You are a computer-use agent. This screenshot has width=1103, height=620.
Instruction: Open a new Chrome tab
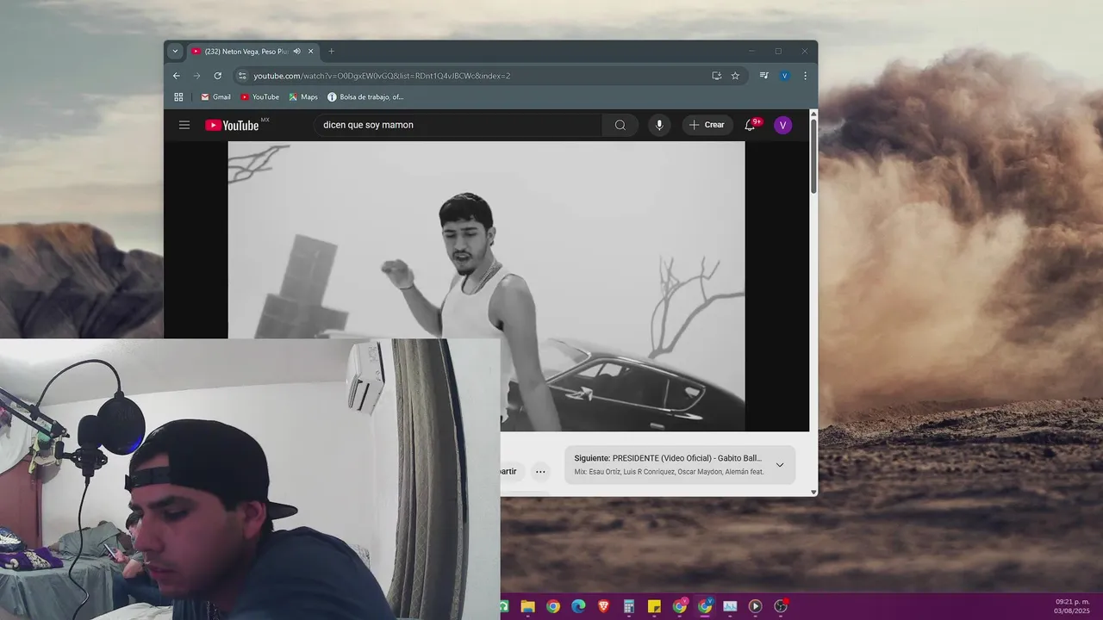(x=331, y=52)
